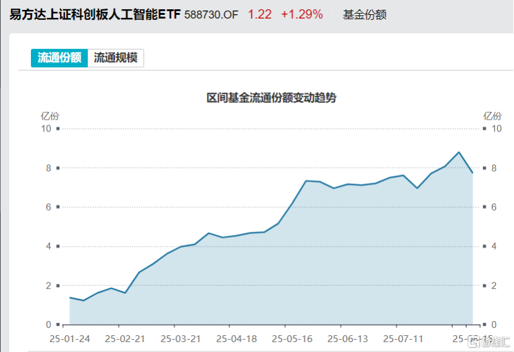Screen dimensions: 514x352
Task: Click the left y-axis value 4
Action: (x=49, y=246)
